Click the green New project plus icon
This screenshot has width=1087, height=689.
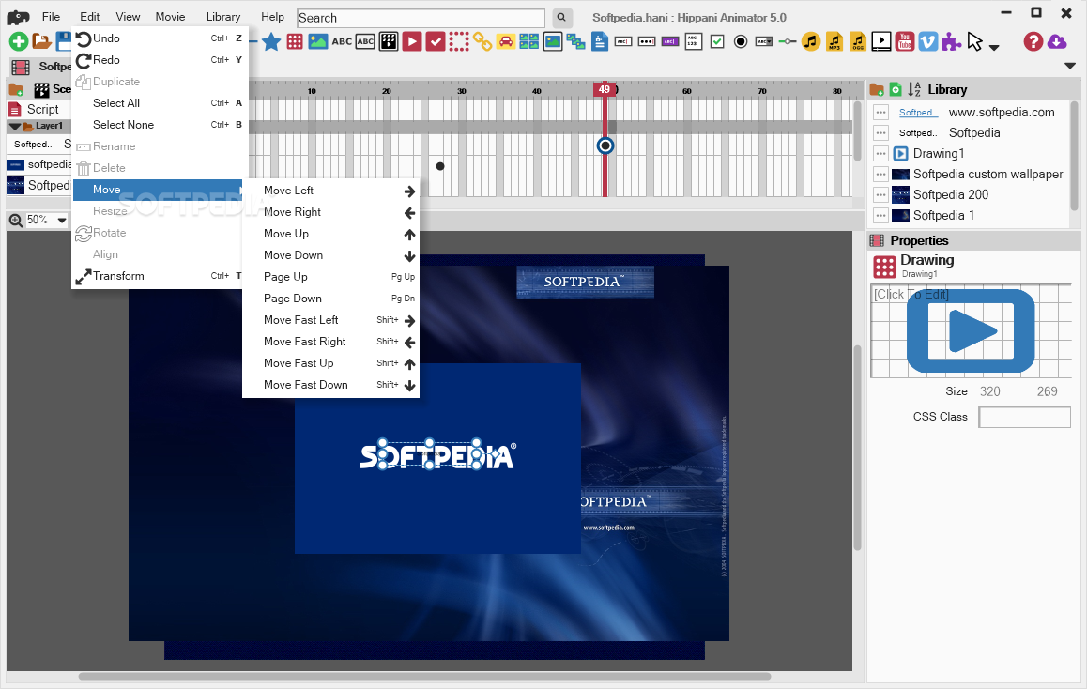click(x=19, y=41)
